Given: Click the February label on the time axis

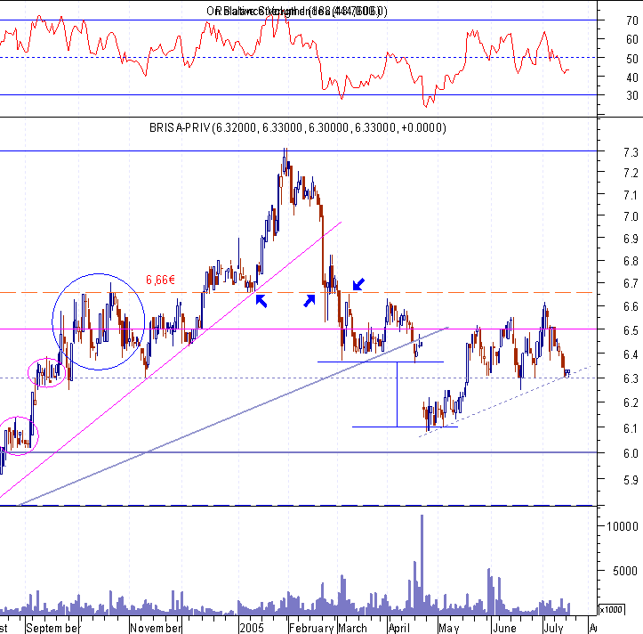Looking at the screenshot, I should pyautogui.click(x=311, y=628).
